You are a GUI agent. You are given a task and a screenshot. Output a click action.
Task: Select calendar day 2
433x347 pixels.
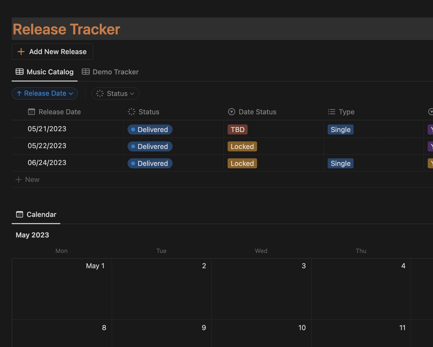162,289
